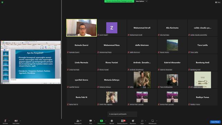
Task: Click the Leave Room button
Action: [215, 122]
